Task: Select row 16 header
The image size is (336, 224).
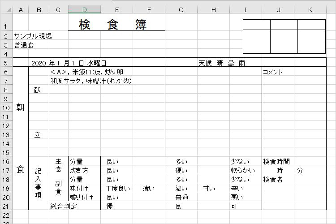Action: [x=6, y=162]
